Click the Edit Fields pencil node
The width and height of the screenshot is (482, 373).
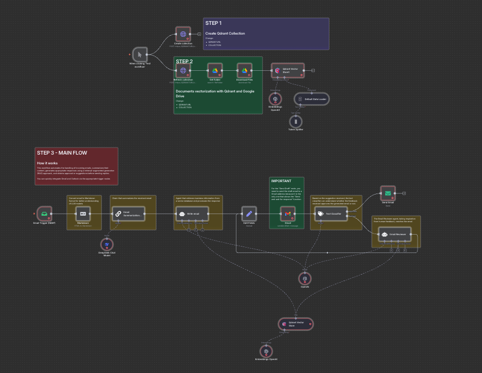click(x=249, y=214)
